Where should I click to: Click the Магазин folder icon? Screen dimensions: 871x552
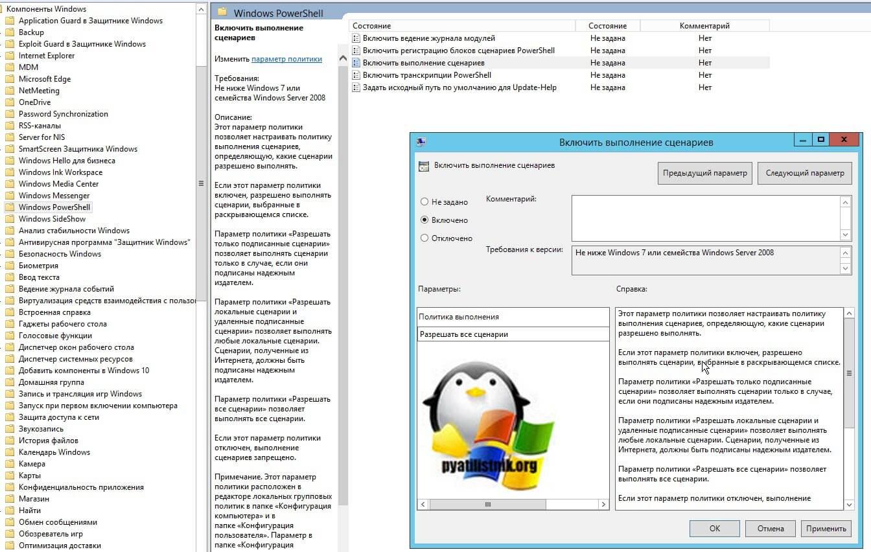click(x=9, y=499)
